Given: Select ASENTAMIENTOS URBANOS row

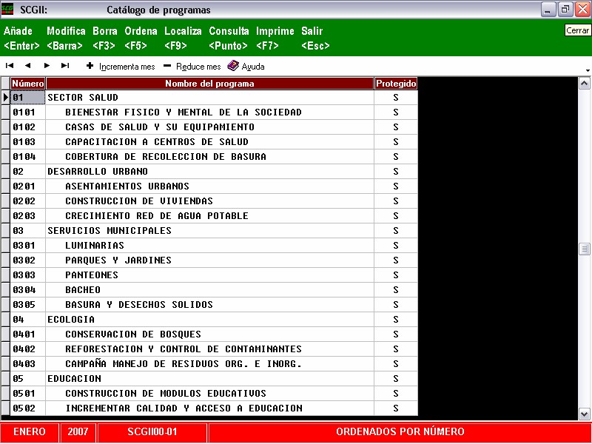Looking at the screenshot, I should (209, 186).
